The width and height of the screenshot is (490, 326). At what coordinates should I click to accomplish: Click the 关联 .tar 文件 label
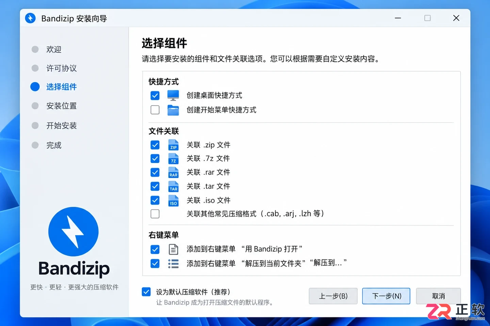[x=209, y=186]
